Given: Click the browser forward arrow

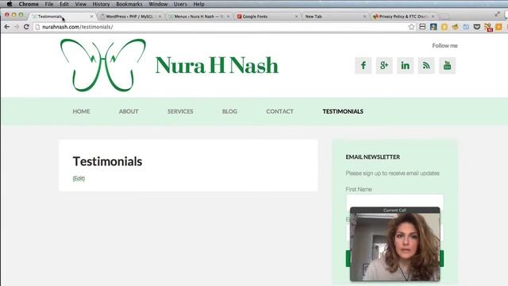Looking at the screenshot, I should [17, 27].
